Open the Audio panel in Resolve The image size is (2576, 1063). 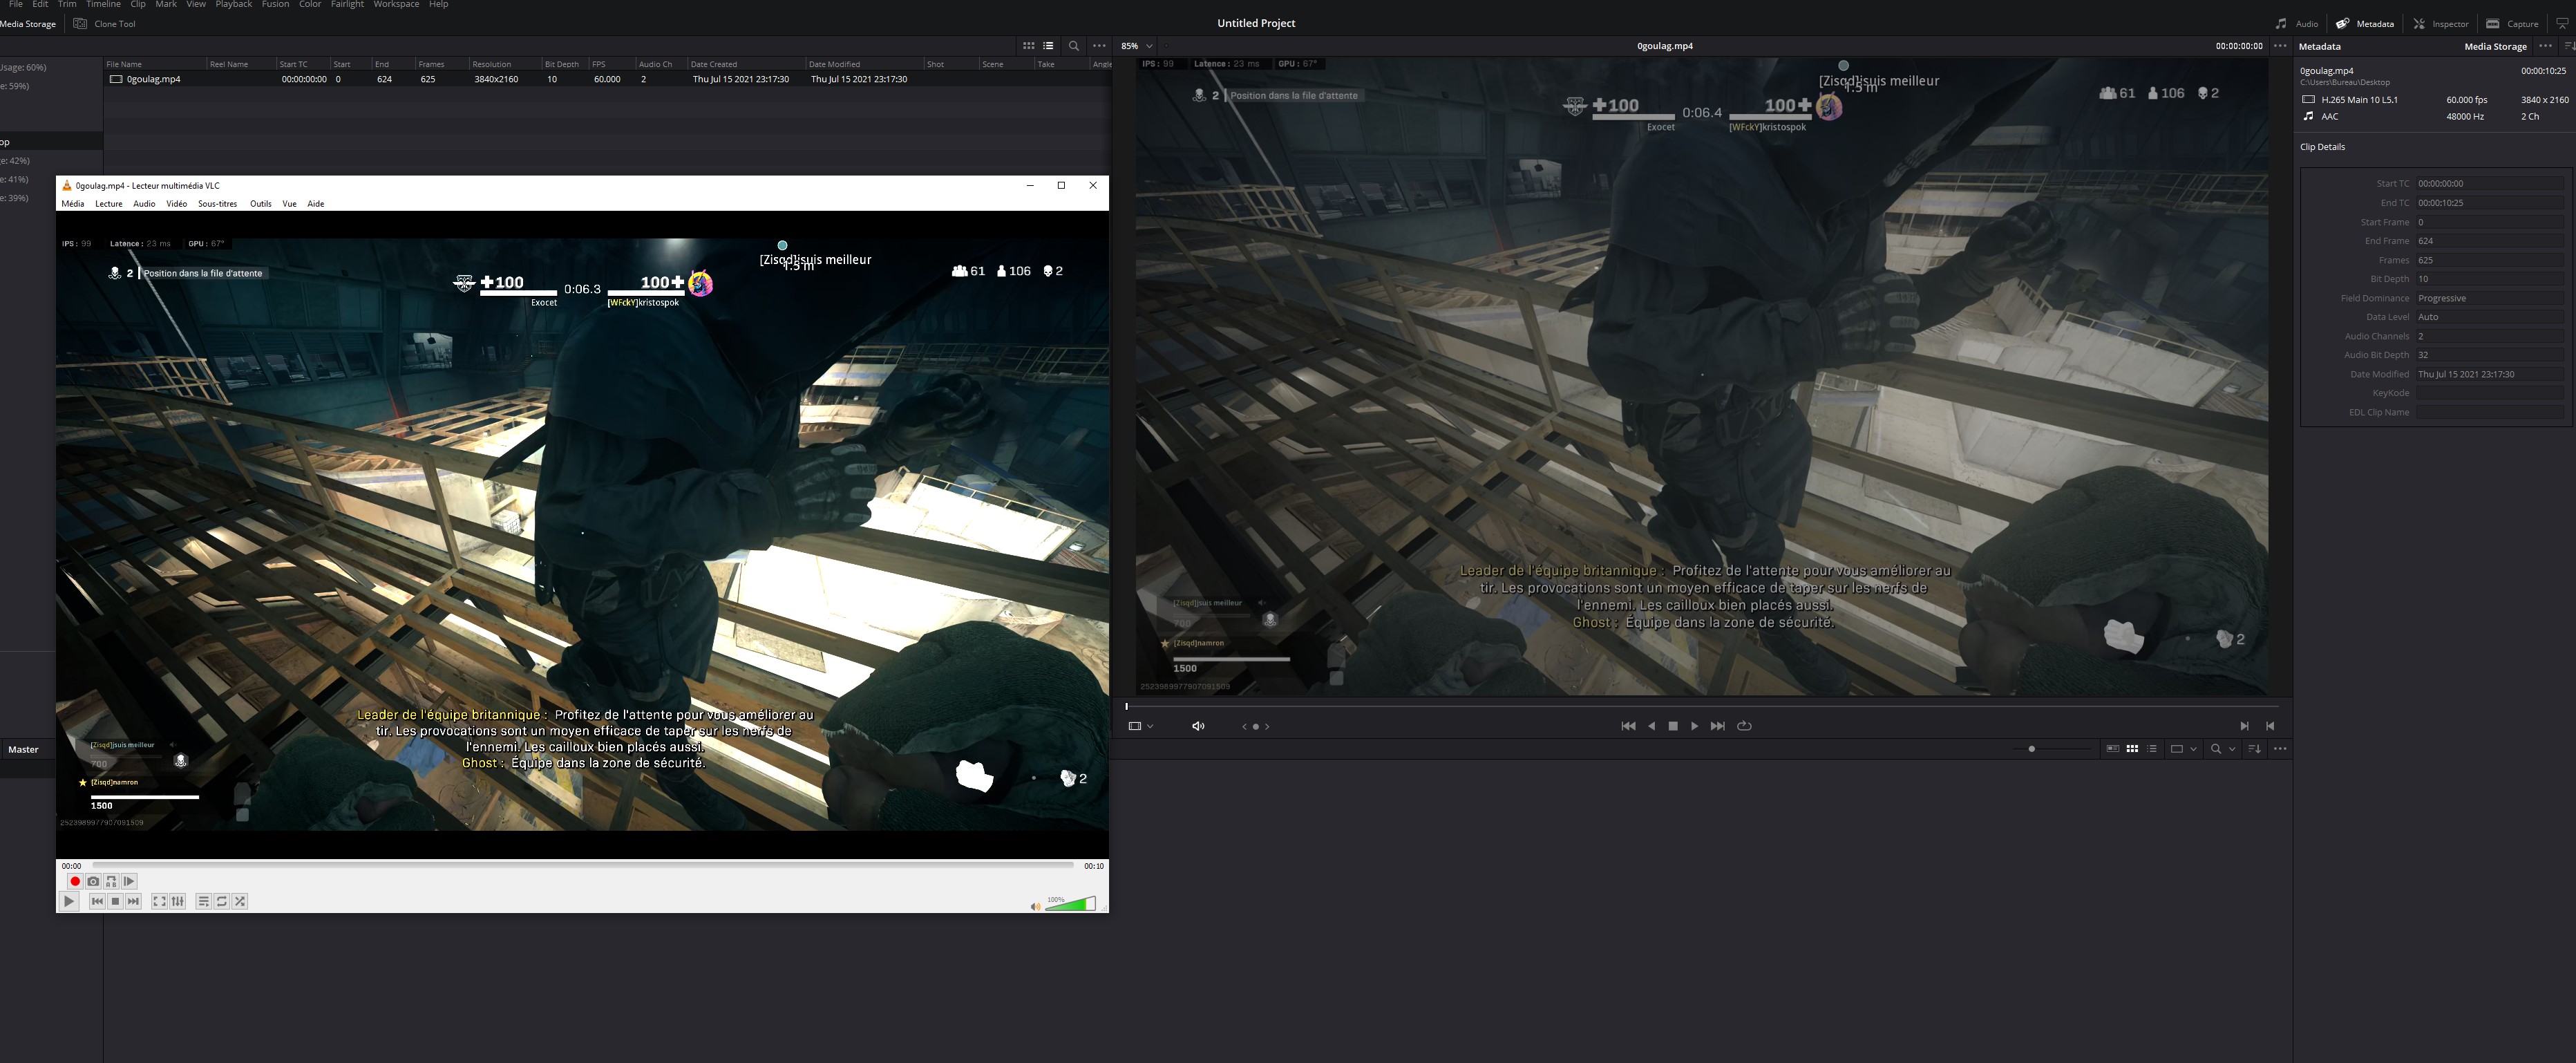click(x=2296, y=23)
